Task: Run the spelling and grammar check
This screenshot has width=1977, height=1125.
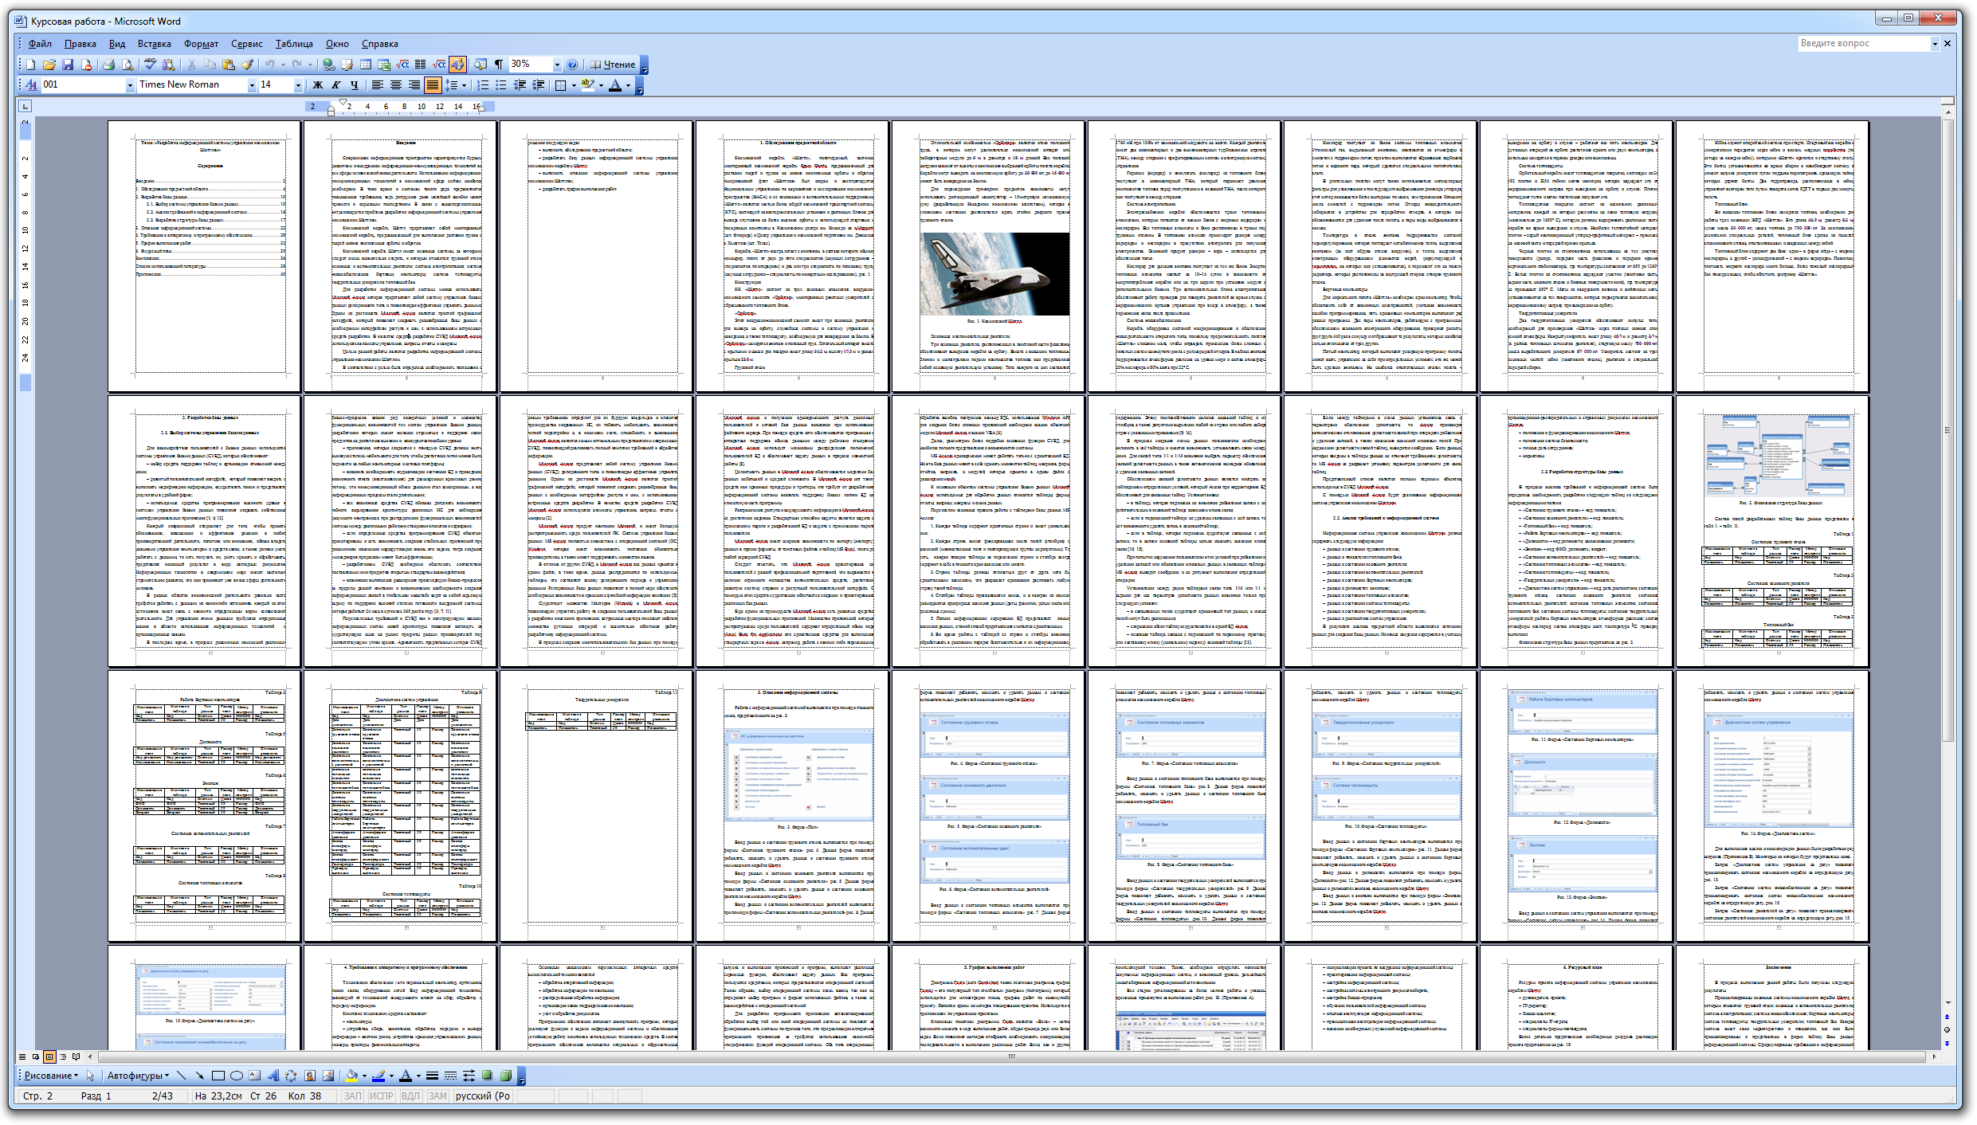Action: point(150,65)
